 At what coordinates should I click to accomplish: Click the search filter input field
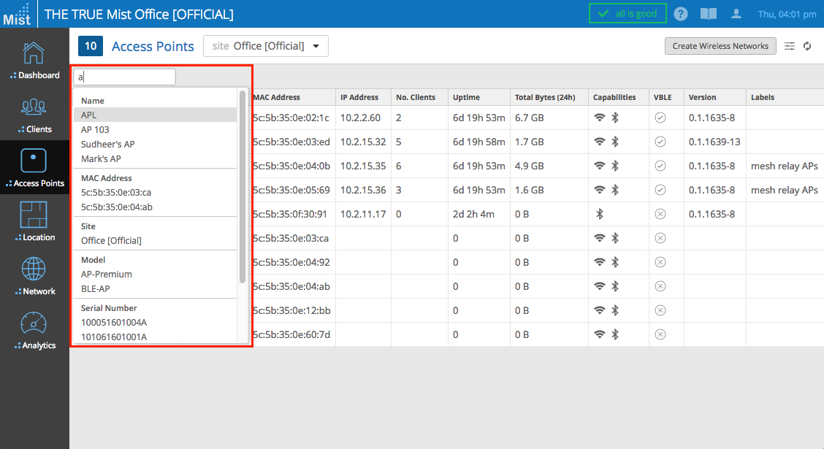[x=125, y=77]
